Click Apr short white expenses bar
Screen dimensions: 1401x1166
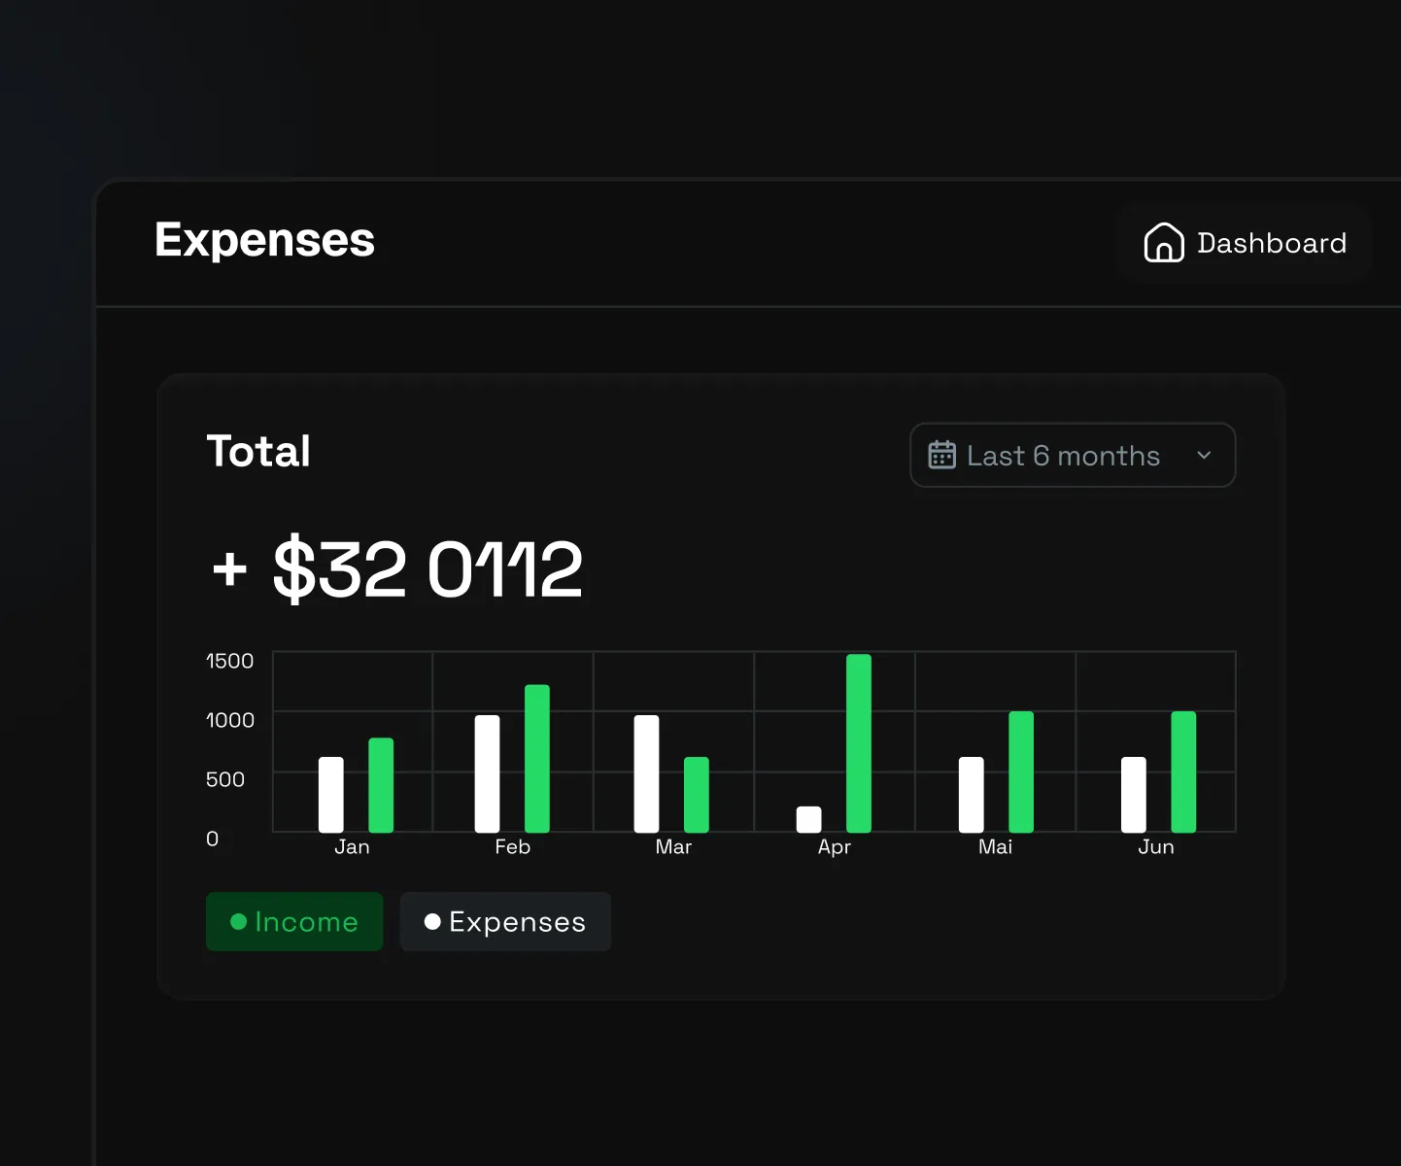[x=809, y=819]
